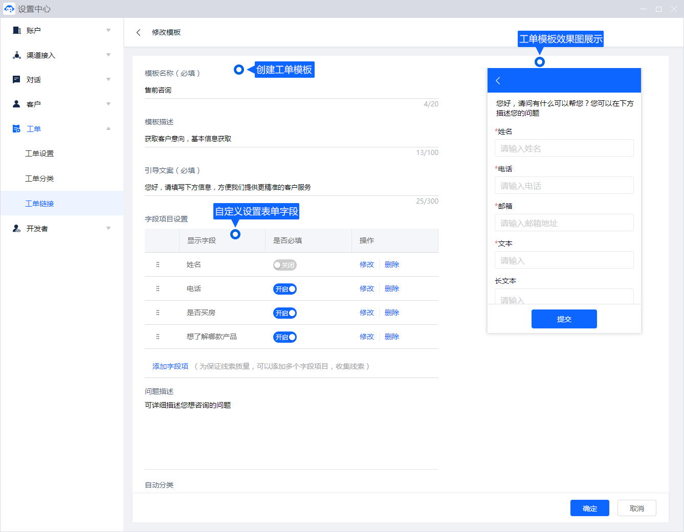
Task: Click the 对话 chat icon in sidebar
Action: coord(16,80)
